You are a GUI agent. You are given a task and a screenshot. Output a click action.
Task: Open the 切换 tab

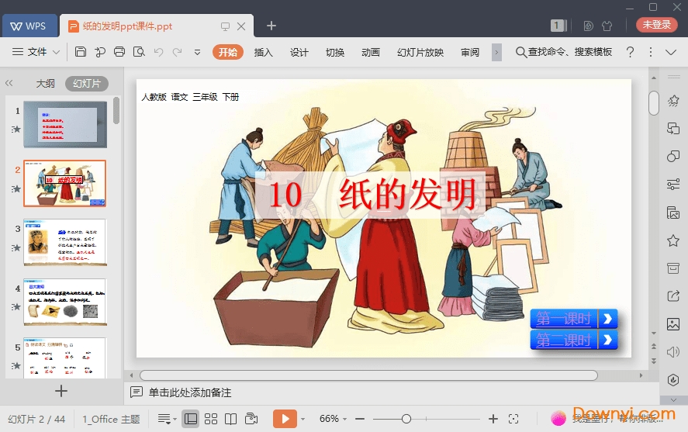pyautogui.click(x=335, y=52)
